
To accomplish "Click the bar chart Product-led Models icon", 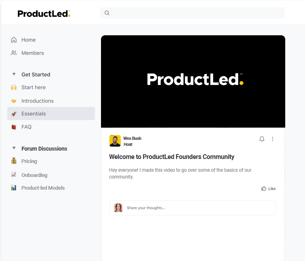I will 14,188.
